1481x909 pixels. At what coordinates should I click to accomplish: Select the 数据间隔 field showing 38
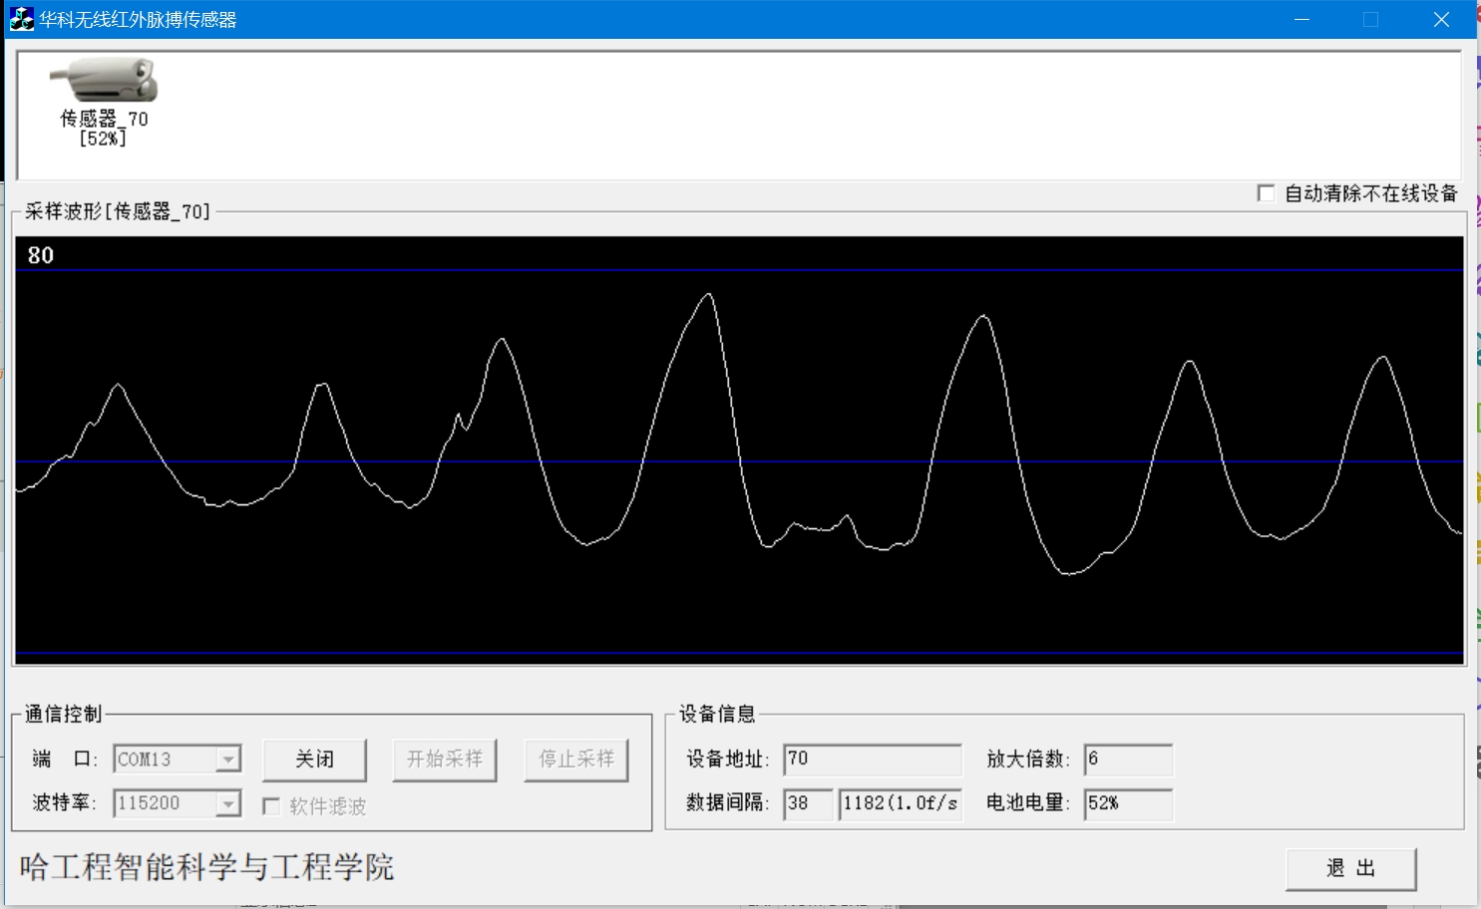808,803
